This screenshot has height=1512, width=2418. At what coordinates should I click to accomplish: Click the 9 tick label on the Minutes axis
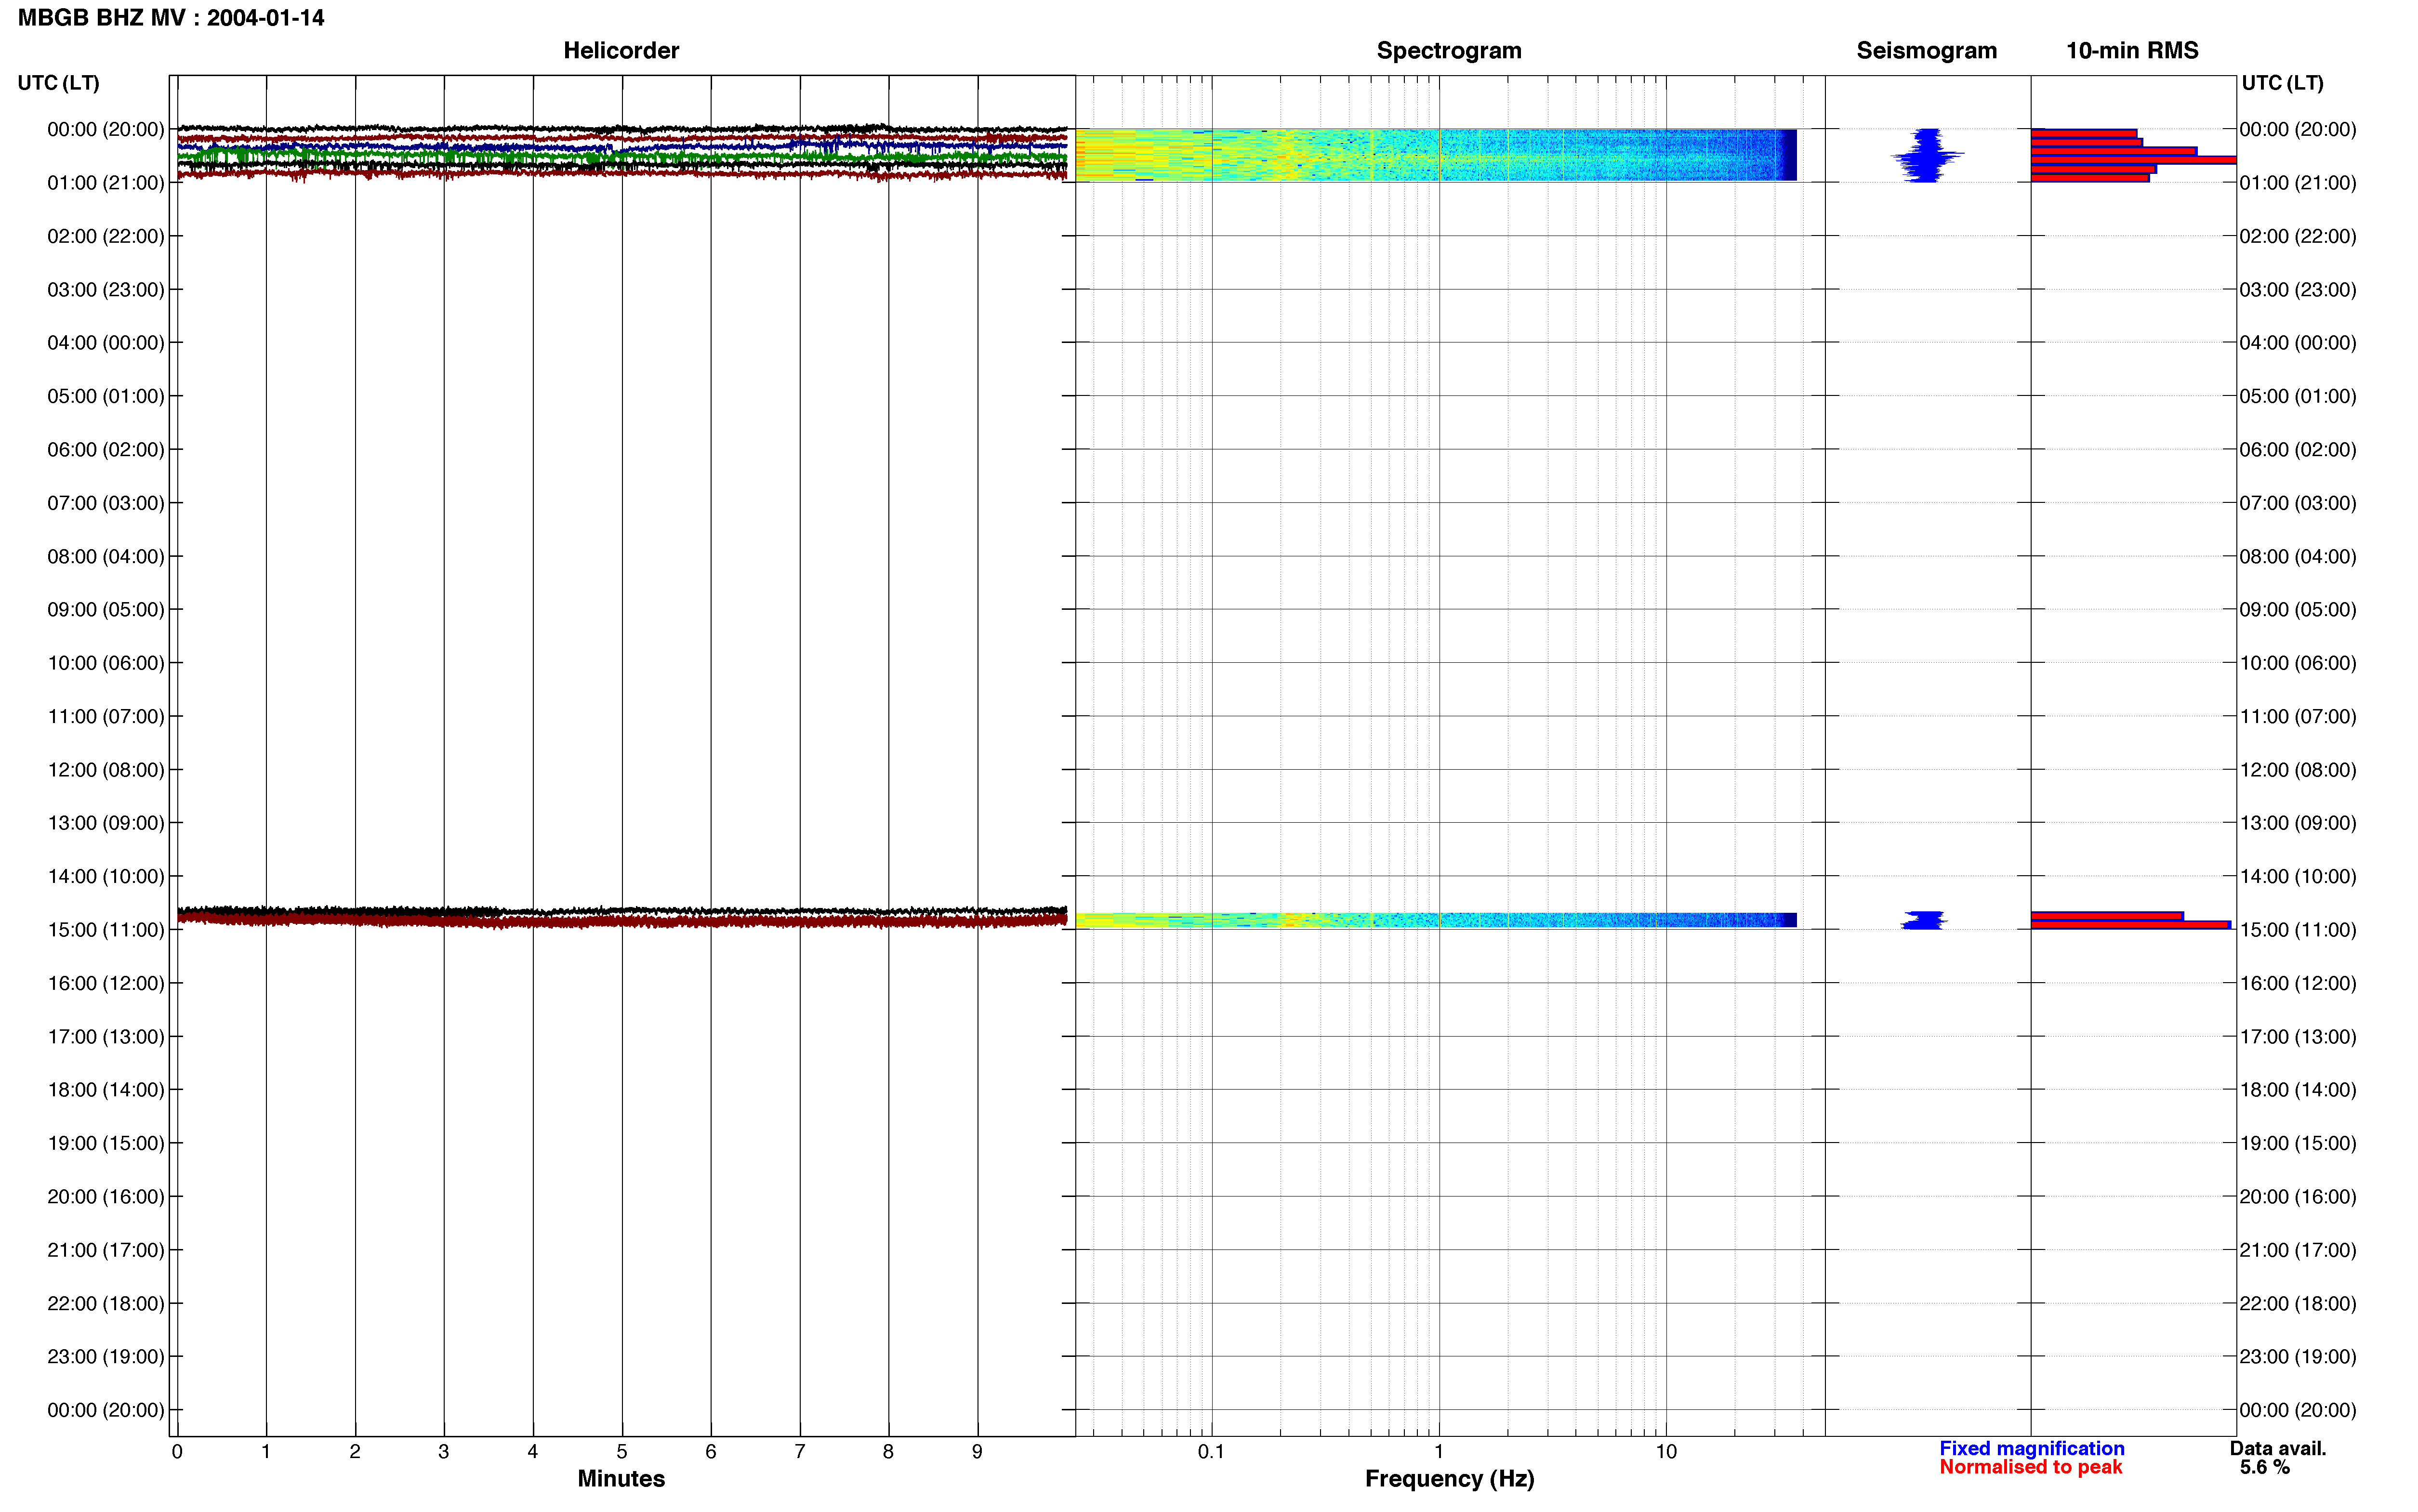pyautogui.click(x=977, y=1452)
